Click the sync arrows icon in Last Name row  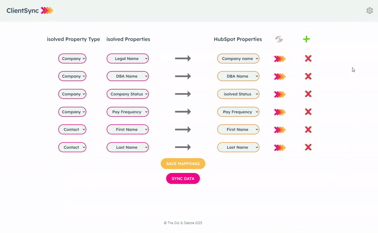(280, 147)
